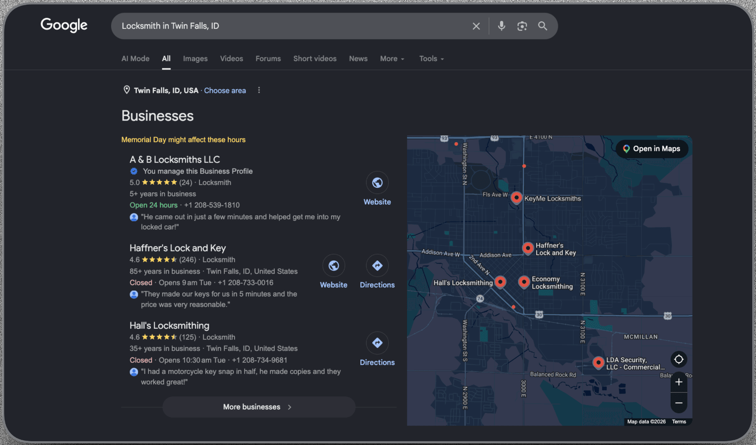Click the "Opens 10:30 am Tue" hours text
The image size is (756, 445).
[192, 360]
